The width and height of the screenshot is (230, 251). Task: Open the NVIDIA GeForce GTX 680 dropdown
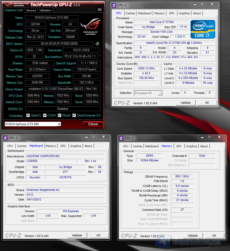pyautogui.click(x=59, y=124)
